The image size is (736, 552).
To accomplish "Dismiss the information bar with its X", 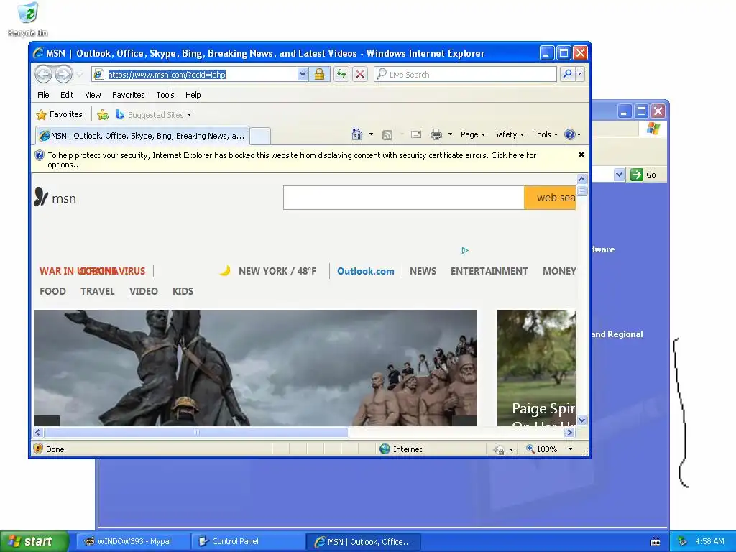I will (x=581, y=155).
